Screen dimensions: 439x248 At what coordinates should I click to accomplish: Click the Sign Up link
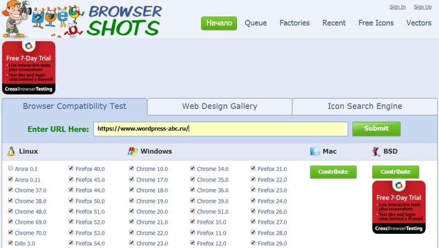pyautogui.click(x=423, y=7)
